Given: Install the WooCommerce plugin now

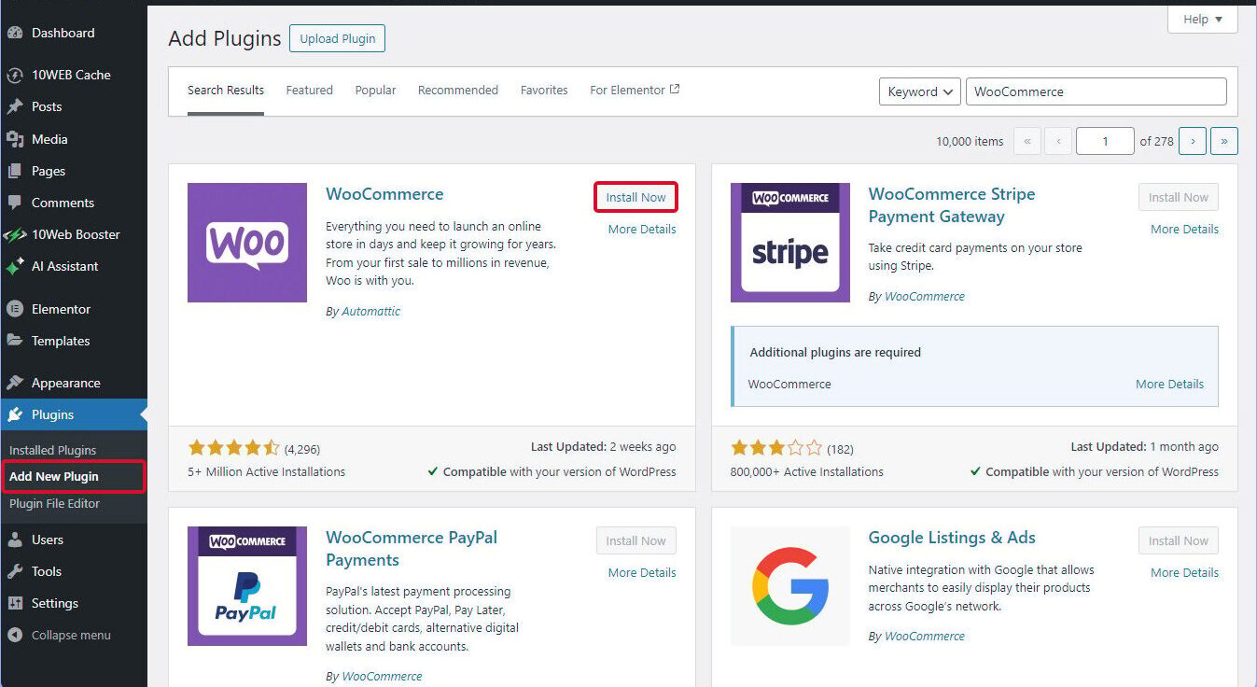Looking at the screenshot, I should tap(635, 197).
